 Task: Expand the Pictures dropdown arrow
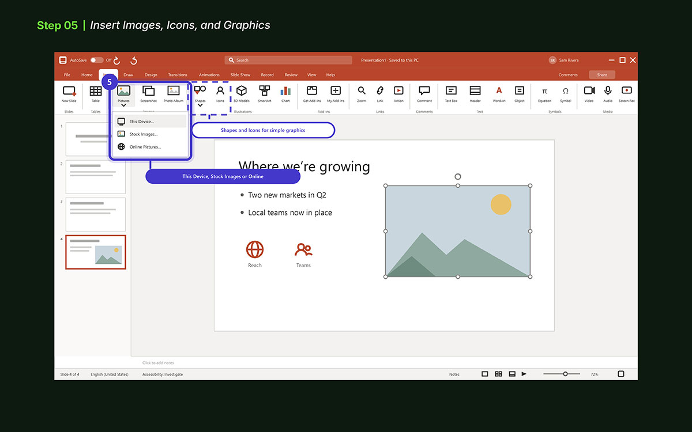(x=123, y=105)
